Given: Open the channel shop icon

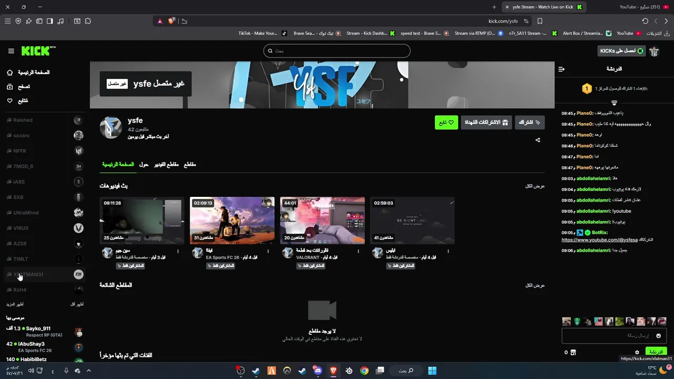Looking at the screenshot, I should (x=573, y=352).
